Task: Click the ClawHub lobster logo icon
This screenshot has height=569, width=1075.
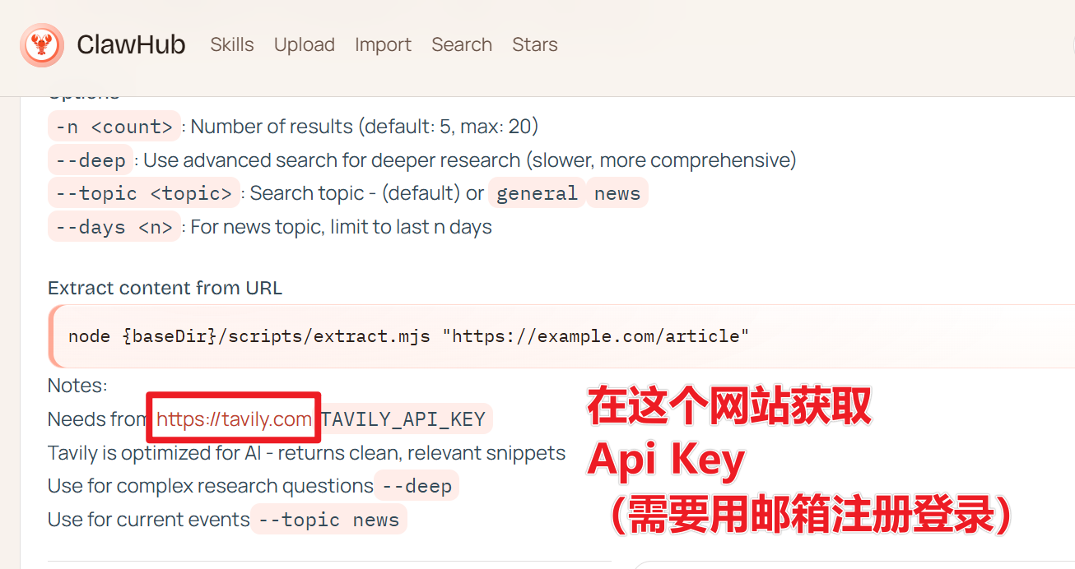Action: 41,44
